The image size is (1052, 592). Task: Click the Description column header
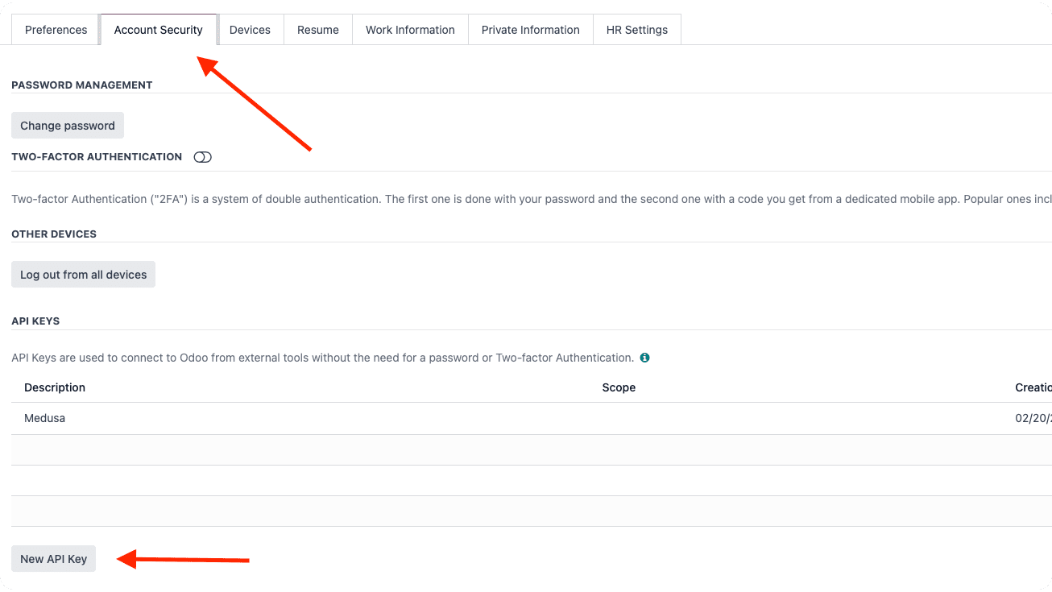54,387
